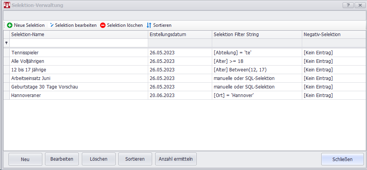Close the Selektion-Verwaltung window with X
367x170 pixels.
[x=359, y=5]
